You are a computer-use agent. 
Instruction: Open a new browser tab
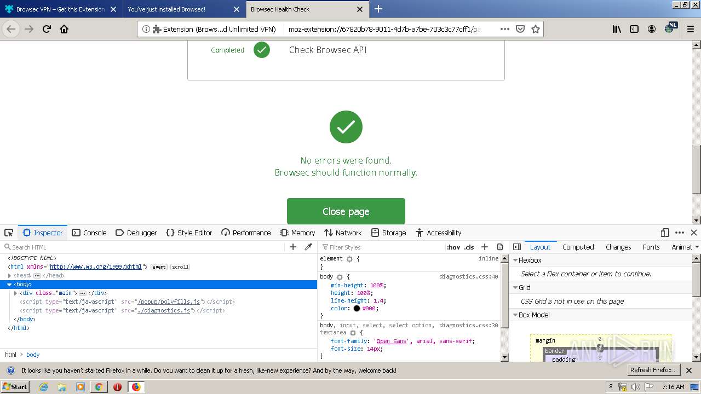point(378,9)
